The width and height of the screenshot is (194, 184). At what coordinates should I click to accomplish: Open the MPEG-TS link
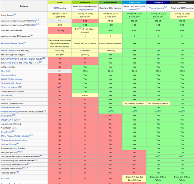27,63
